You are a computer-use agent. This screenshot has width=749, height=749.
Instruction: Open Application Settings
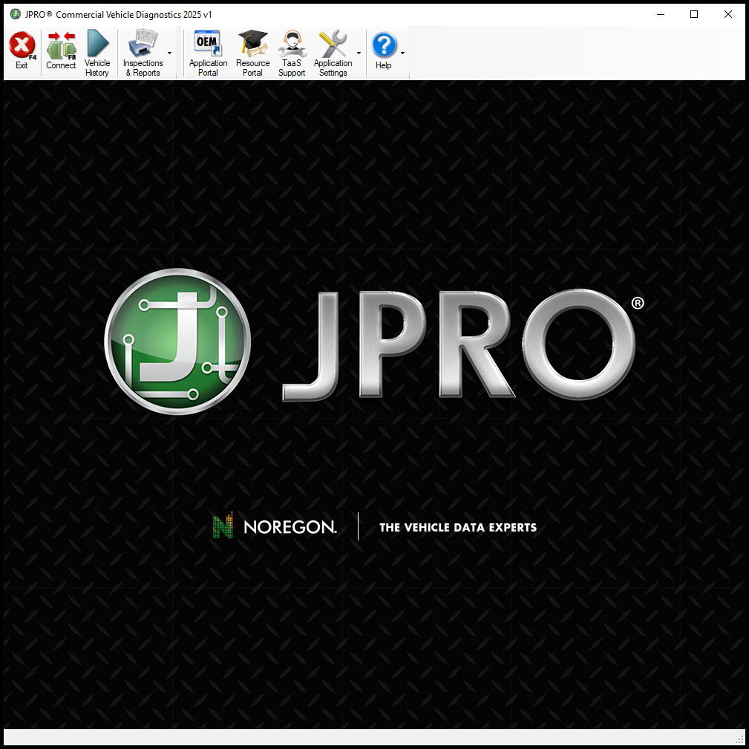(333, 50)
